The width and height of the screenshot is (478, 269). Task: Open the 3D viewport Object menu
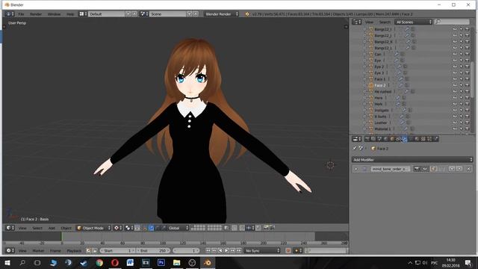66,228
